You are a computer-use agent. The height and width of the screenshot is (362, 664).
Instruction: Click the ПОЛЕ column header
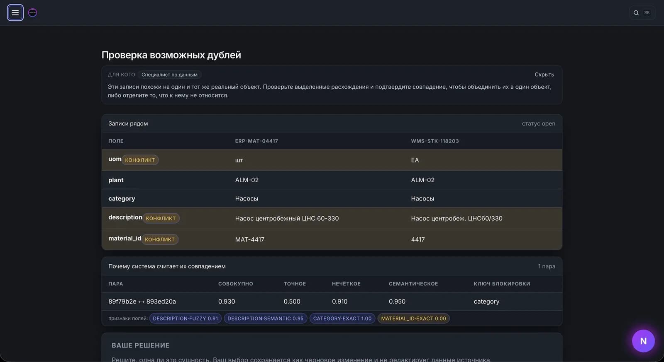click(x=116, y=141)
